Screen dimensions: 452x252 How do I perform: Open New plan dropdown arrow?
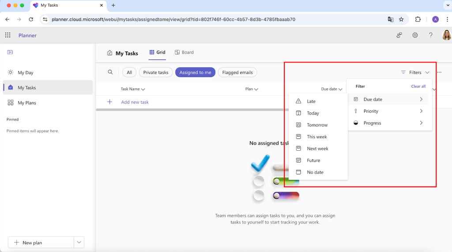coord(79,242)
